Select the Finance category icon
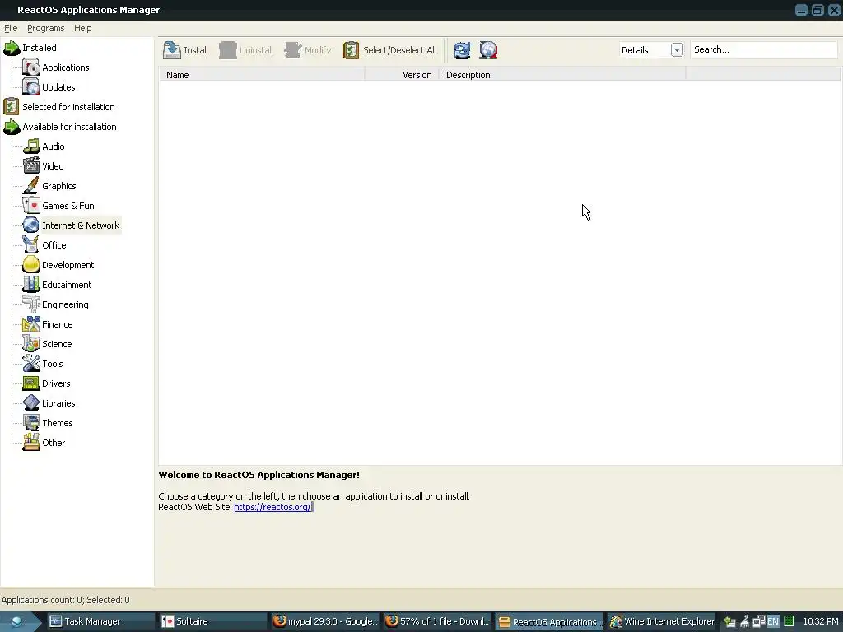The image size is (843, 632). click(31, 324)
